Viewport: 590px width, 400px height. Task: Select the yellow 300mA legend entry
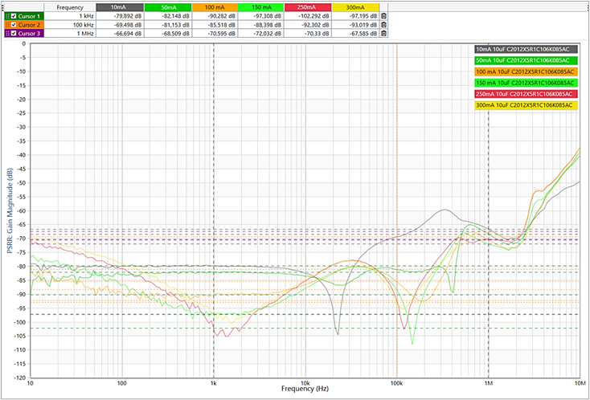pos(525,105)
